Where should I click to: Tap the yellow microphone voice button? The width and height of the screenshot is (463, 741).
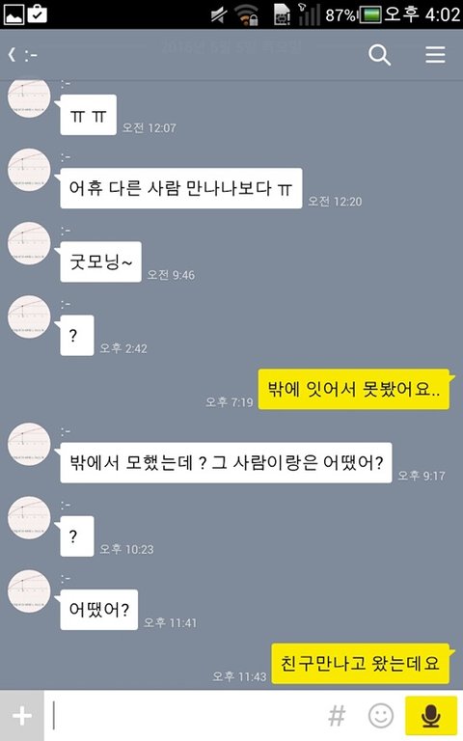(x=430, y=716)
